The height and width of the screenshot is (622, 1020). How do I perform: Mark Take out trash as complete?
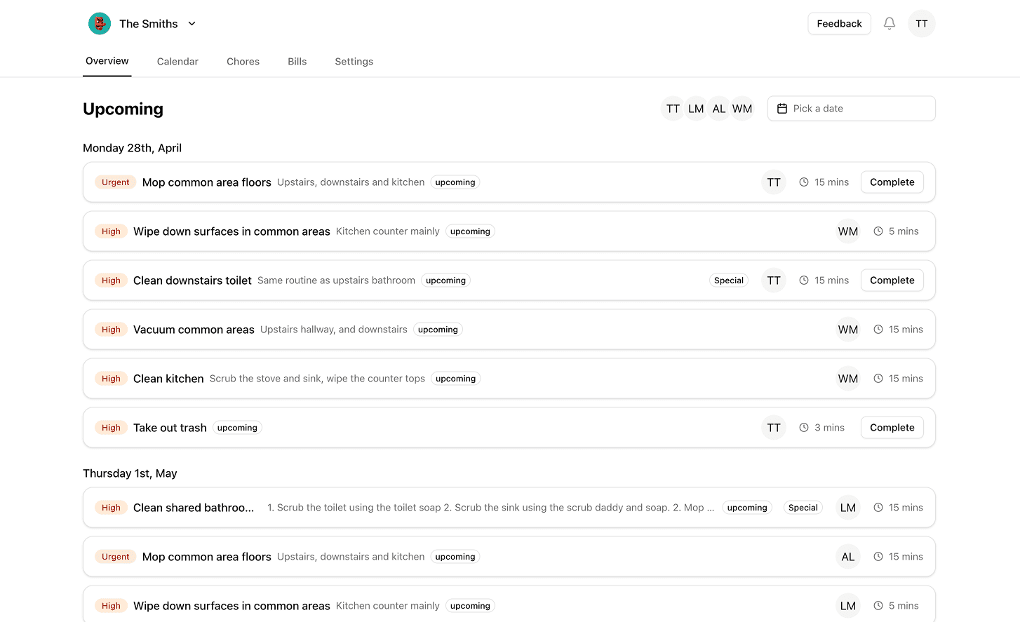click(892, 428)
